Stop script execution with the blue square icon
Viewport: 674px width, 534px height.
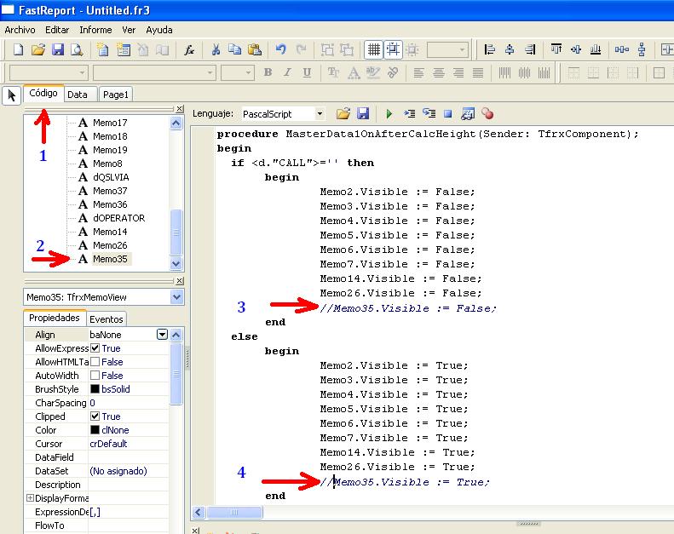[x=447, y=113]
